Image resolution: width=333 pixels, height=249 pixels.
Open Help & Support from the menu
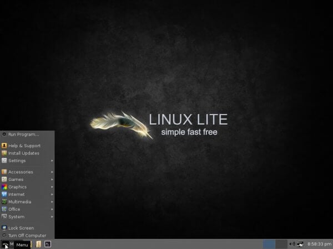pyautogui.click(x=27, y=146)
